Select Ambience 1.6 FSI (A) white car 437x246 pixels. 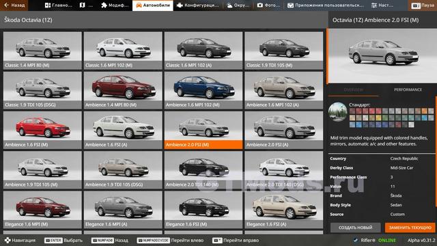[123, 131]
